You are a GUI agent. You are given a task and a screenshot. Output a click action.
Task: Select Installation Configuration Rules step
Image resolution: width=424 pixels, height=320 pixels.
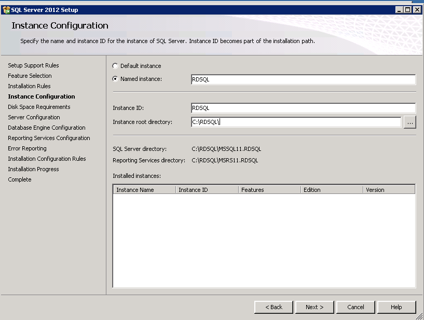[47, 159]
